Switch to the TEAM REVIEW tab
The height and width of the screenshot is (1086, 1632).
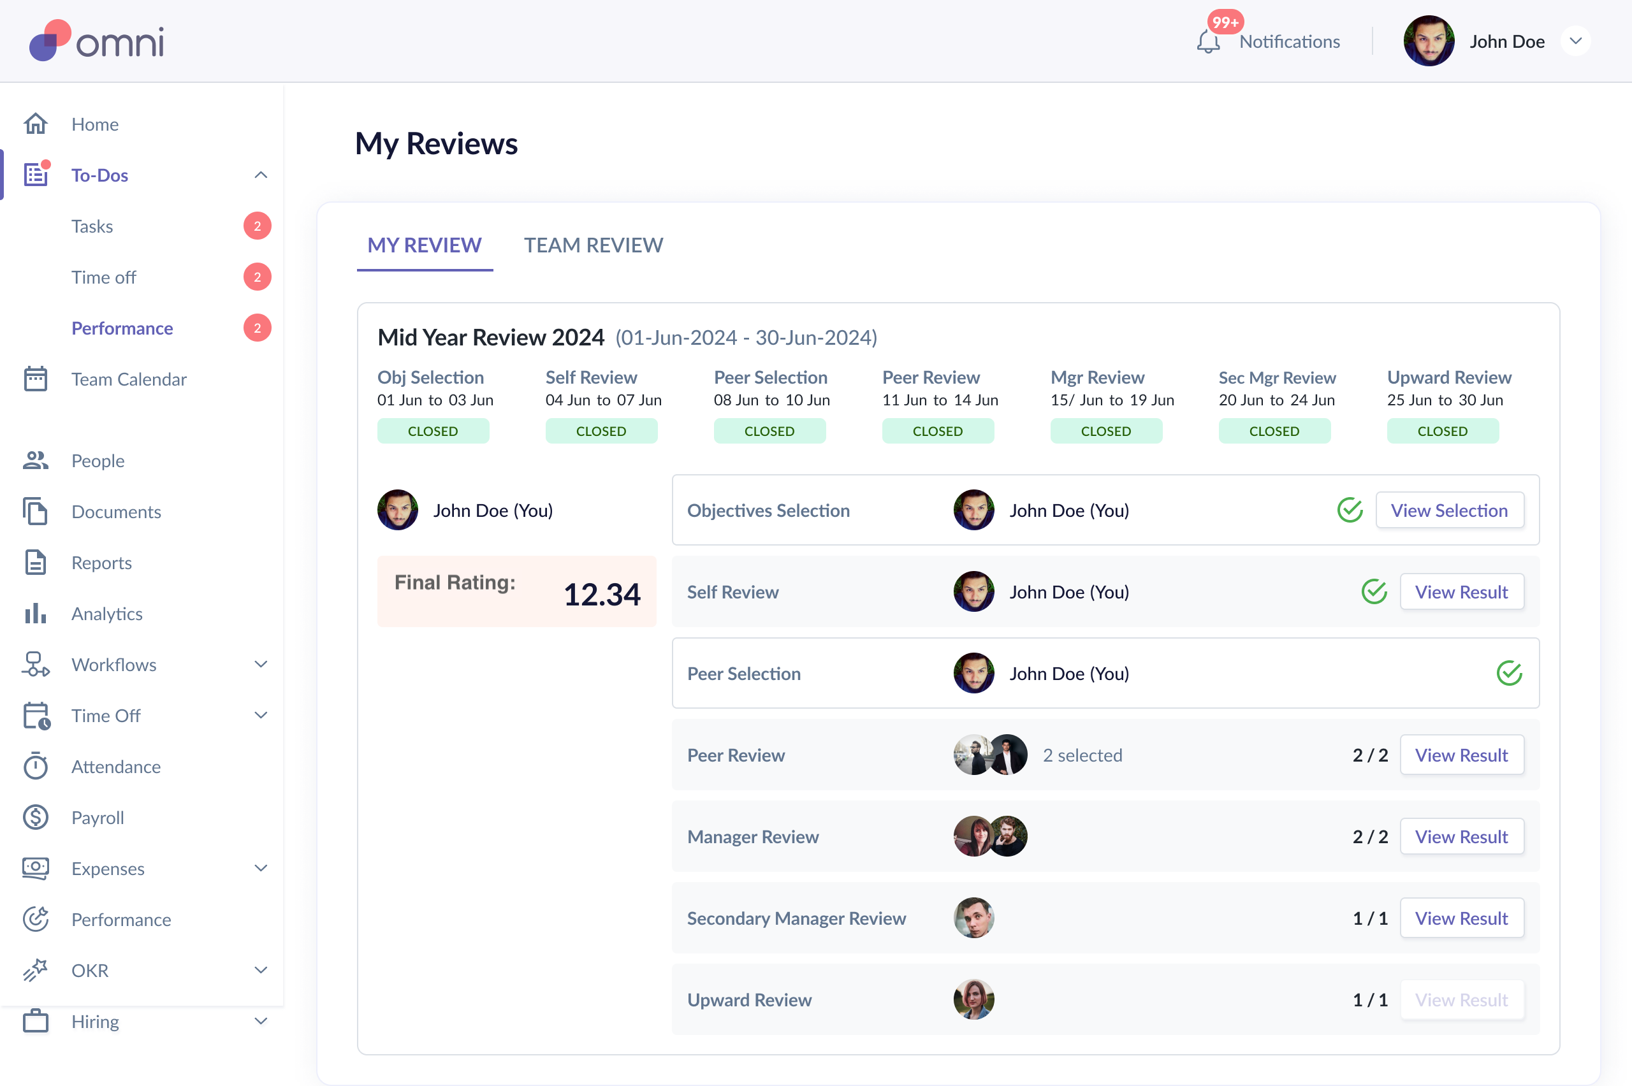[x=593, y=245]
